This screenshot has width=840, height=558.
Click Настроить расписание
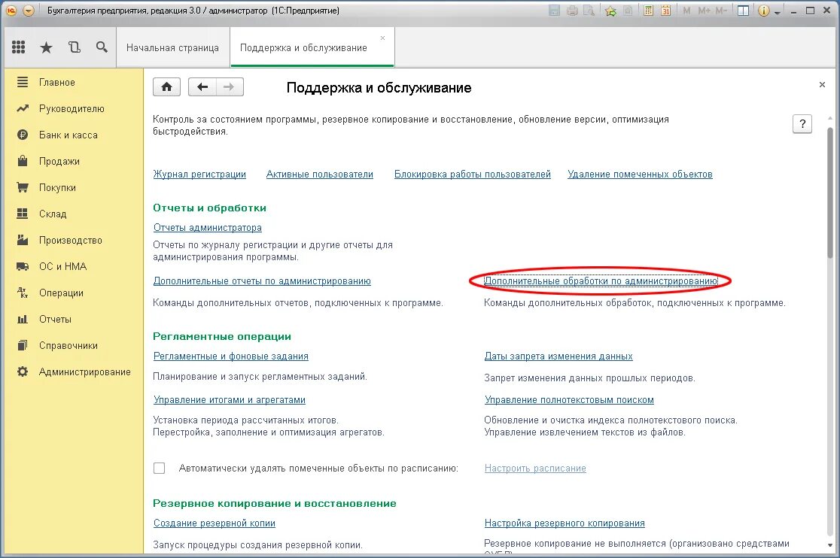click(x=534, y=468)
